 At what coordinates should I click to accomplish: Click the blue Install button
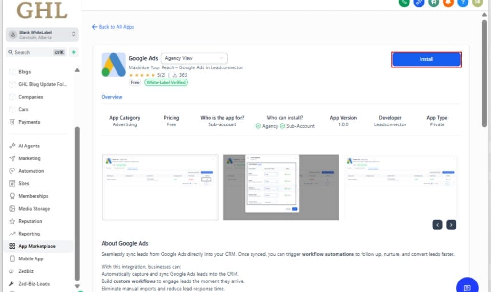pyautogui.click(x=426, y=59)
